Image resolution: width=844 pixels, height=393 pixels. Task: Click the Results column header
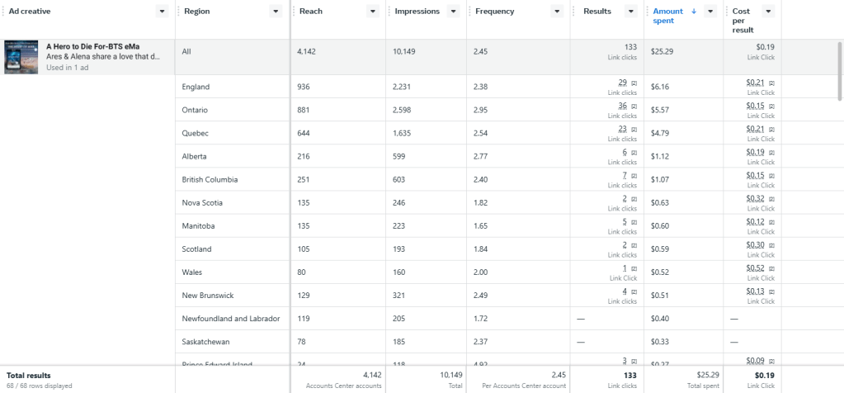coord(597,12)
